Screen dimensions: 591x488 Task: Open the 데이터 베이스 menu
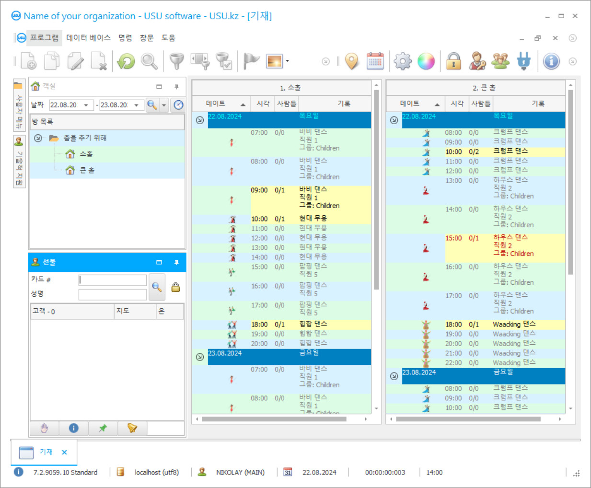(88, 38)
